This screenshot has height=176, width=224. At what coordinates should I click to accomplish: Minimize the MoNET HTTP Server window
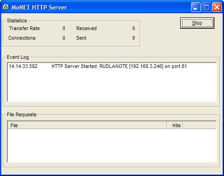click(196, 7)
